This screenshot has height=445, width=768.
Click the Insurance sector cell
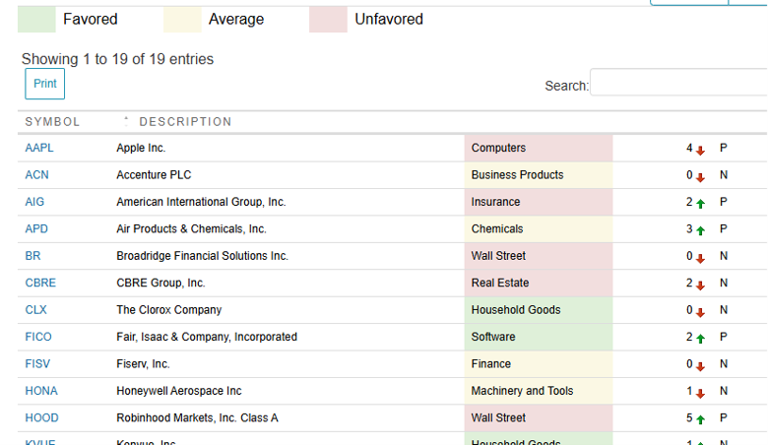pos(539,202)
